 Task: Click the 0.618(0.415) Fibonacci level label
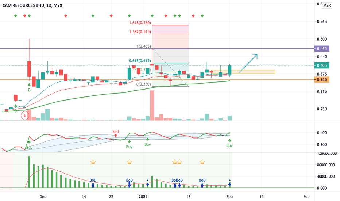point(140,61)
